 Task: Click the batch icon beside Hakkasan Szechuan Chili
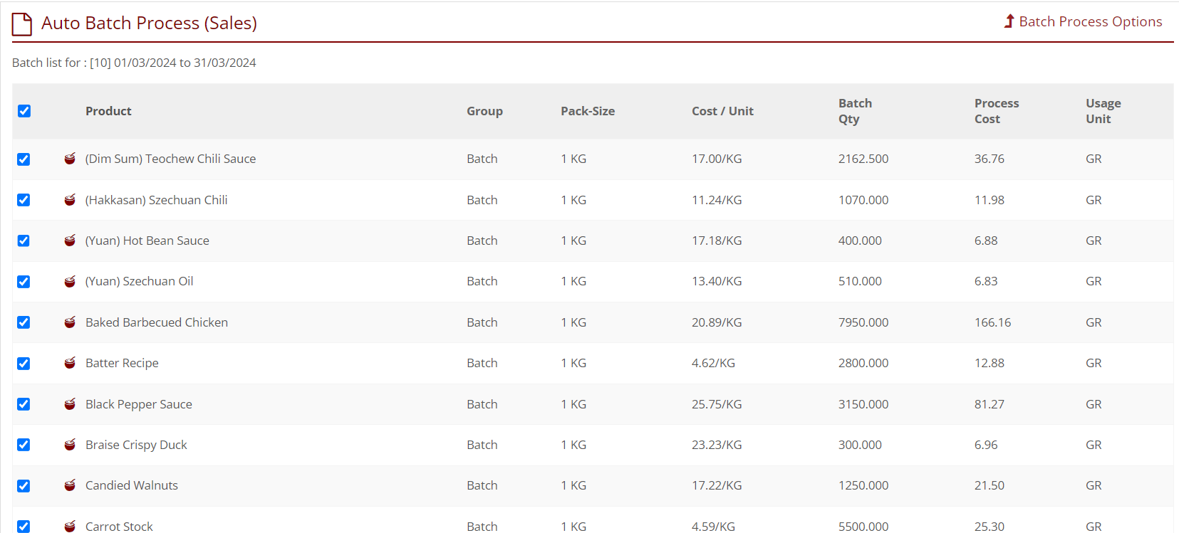(x=70, y=200)
